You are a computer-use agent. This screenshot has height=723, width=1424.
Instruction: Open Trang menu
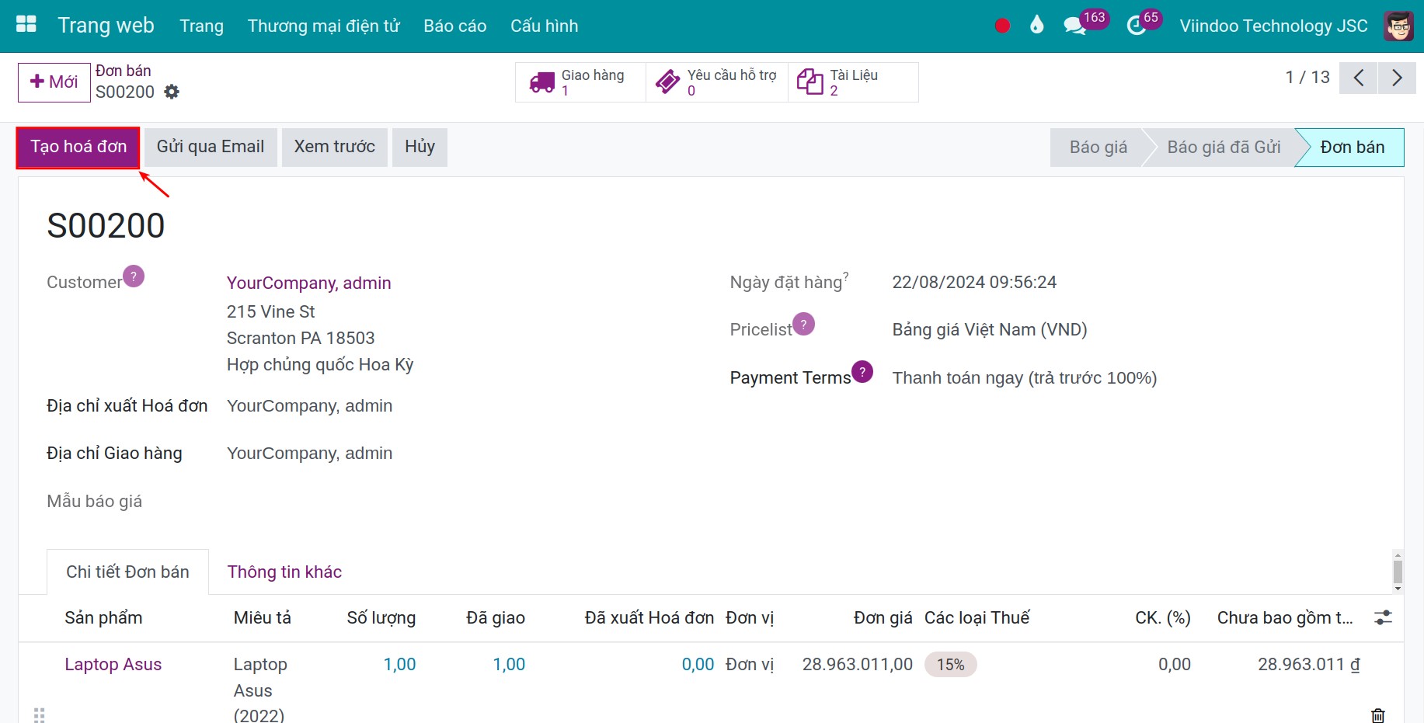point(202,26)
